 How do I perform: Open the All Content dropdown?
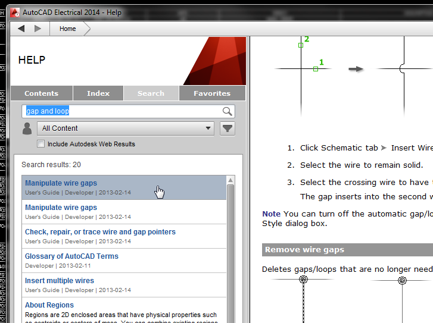click(126, 128)
